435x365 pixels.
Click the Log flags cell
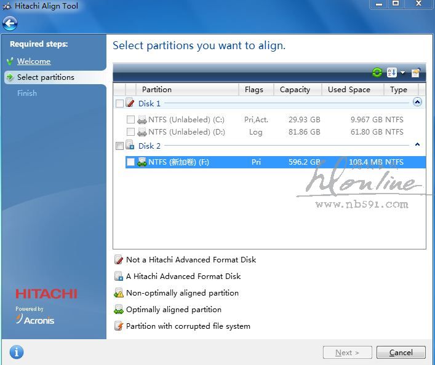[x=256, y=132]
